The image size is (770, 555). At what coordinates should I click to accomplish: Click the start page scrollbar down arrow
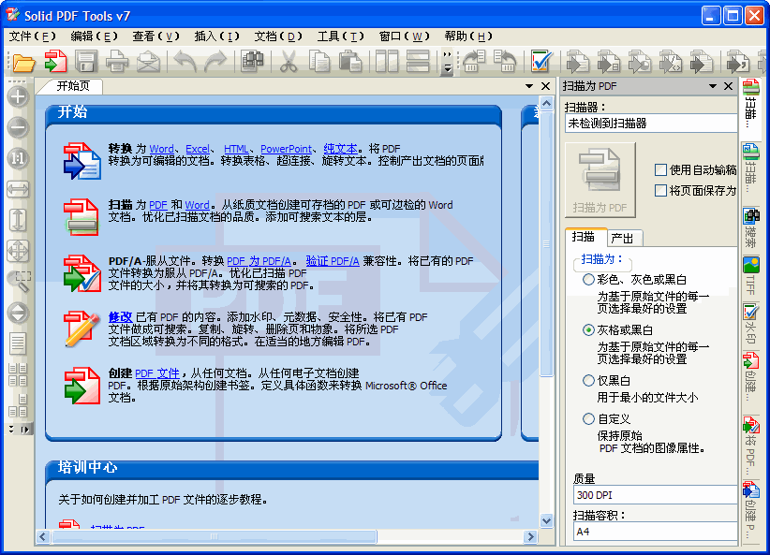(546, 521)
